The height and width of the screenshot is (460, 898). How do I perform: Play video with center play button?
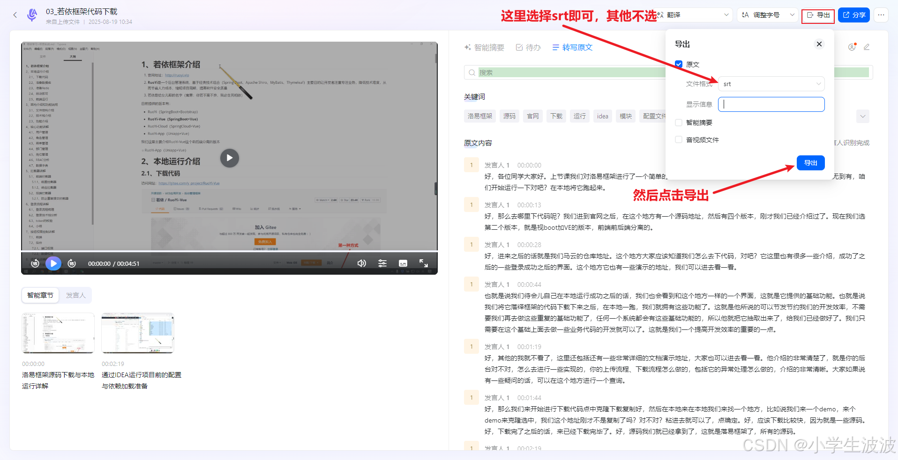230,158
